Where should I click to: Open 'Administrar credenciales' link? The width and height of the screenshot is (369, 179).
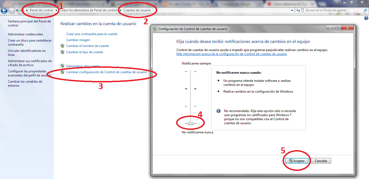(25, 34)
